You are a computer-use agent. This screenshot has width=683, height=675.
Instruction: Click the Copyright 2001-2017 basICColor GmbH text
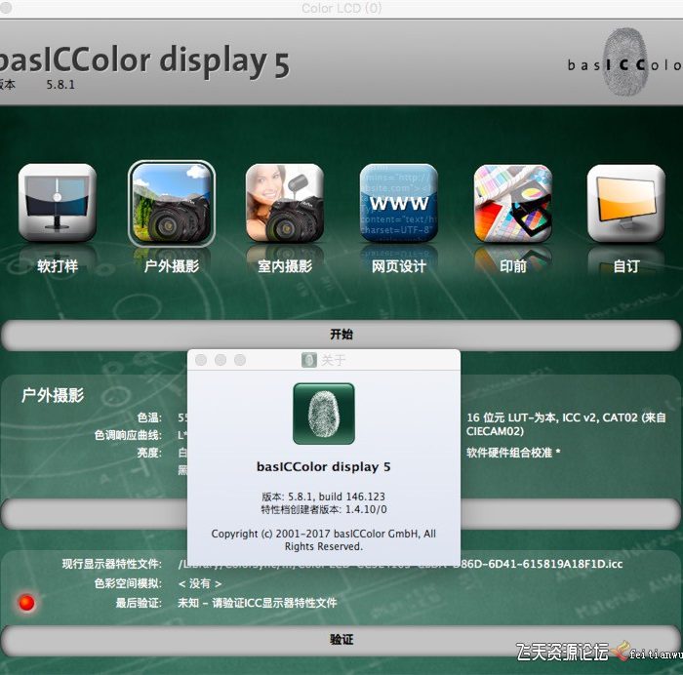coord(324,540)
